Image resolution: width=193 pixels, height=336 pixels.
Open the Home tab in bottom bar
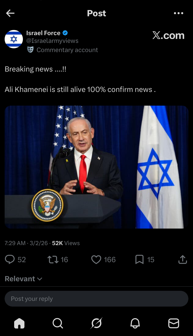tap(19, 323)
